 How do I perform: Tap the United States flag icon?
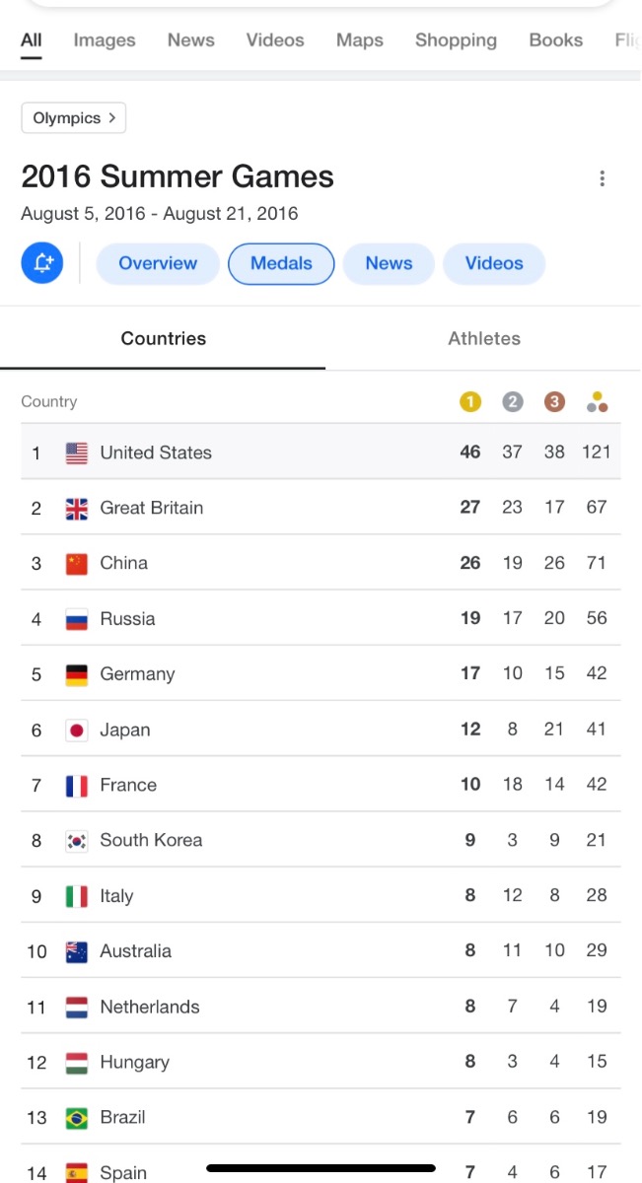(77, 452)
